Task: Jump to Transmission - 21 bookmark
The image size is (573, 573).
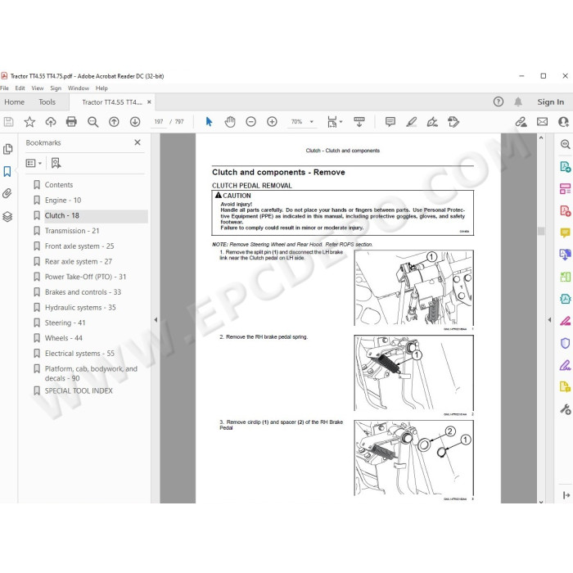Action: (72, 231)
